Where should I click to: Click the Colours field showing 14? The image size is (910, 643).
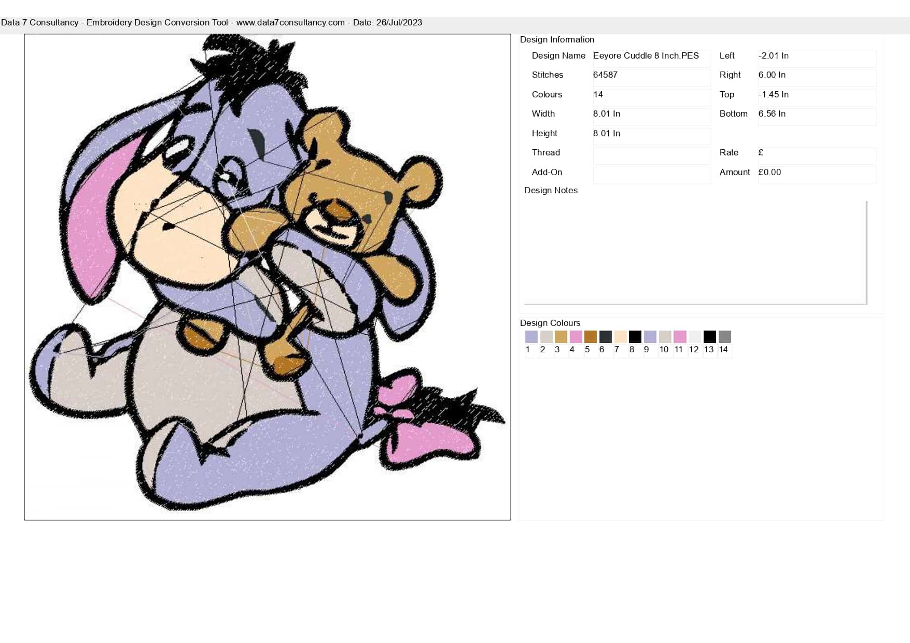click(652, 97)
